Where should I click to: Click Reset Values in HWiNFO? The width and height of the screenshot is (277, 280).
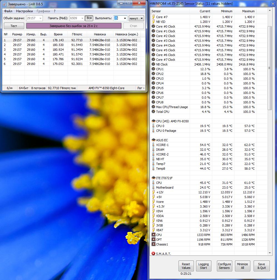pos(186,266)
